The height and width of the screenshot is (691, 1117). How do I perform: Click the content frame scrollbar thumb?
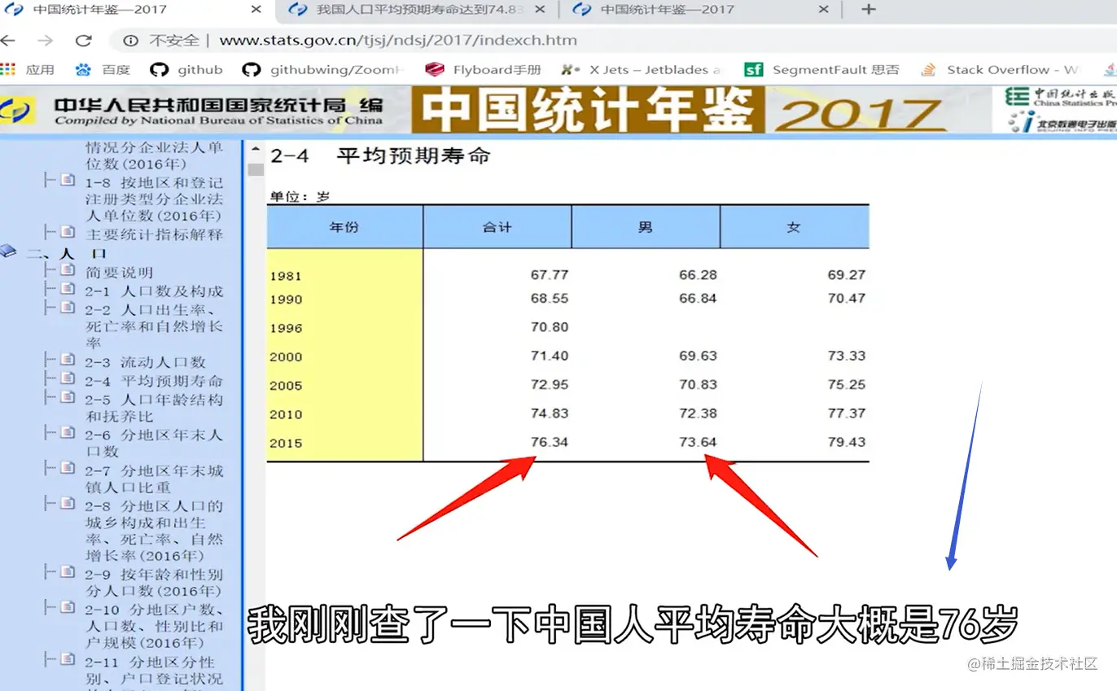pos(256,169)
